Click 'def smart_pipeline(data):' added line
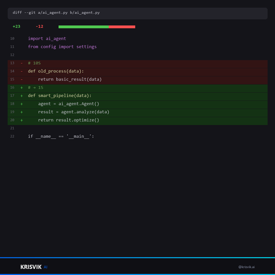This screenshot has height=275, width=275. [x=59, y=96]
